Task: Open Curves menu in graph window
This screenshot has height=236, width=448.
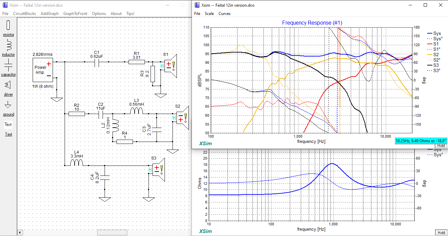Action: coord(224,14)
